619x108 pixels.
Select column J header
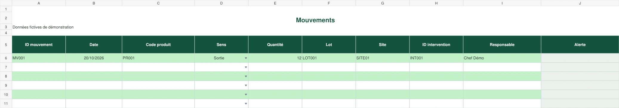[x=580, y=3]
